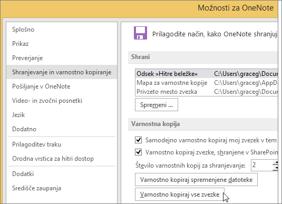Click Varnostno kopiraj vse zvezke button
Viewport: 282px width, 204px height.
coord(180,195)
